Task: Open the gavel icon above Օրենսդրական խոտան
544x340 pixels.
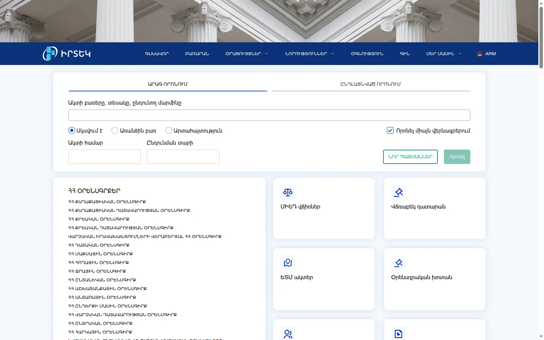Action: (x=399, y=263)
